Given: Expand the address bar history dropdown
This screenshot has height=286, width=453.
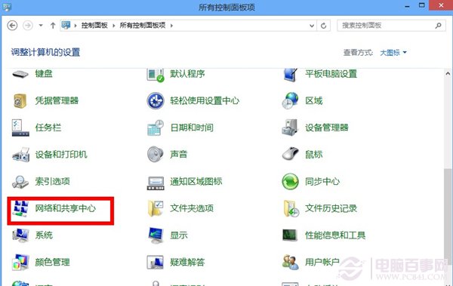Looking at the screenshot, I should (312, 26).
